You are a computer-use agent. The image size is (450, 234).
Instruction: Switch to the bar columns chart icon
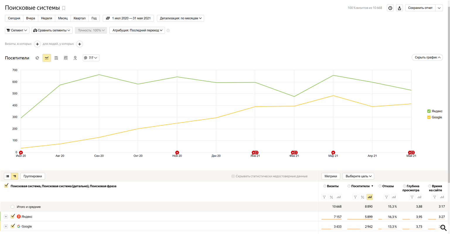pyautogui.click(x=66, y=58)
